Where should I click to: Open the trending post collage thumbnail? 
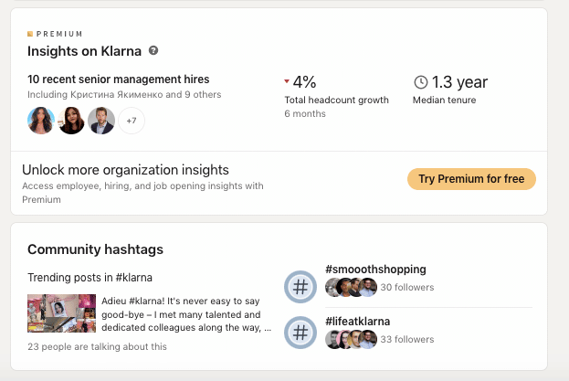pyautogui.click(x=62, y=313)
